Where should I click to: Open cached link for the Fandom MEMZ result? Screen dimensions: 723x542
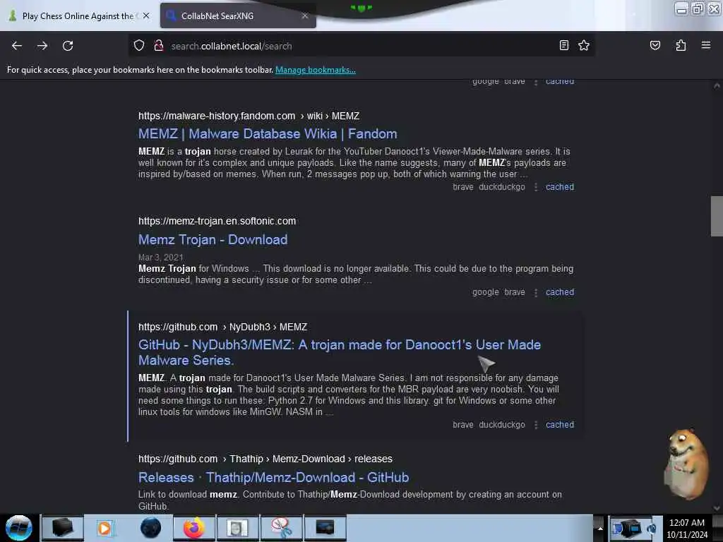point(560,187)
